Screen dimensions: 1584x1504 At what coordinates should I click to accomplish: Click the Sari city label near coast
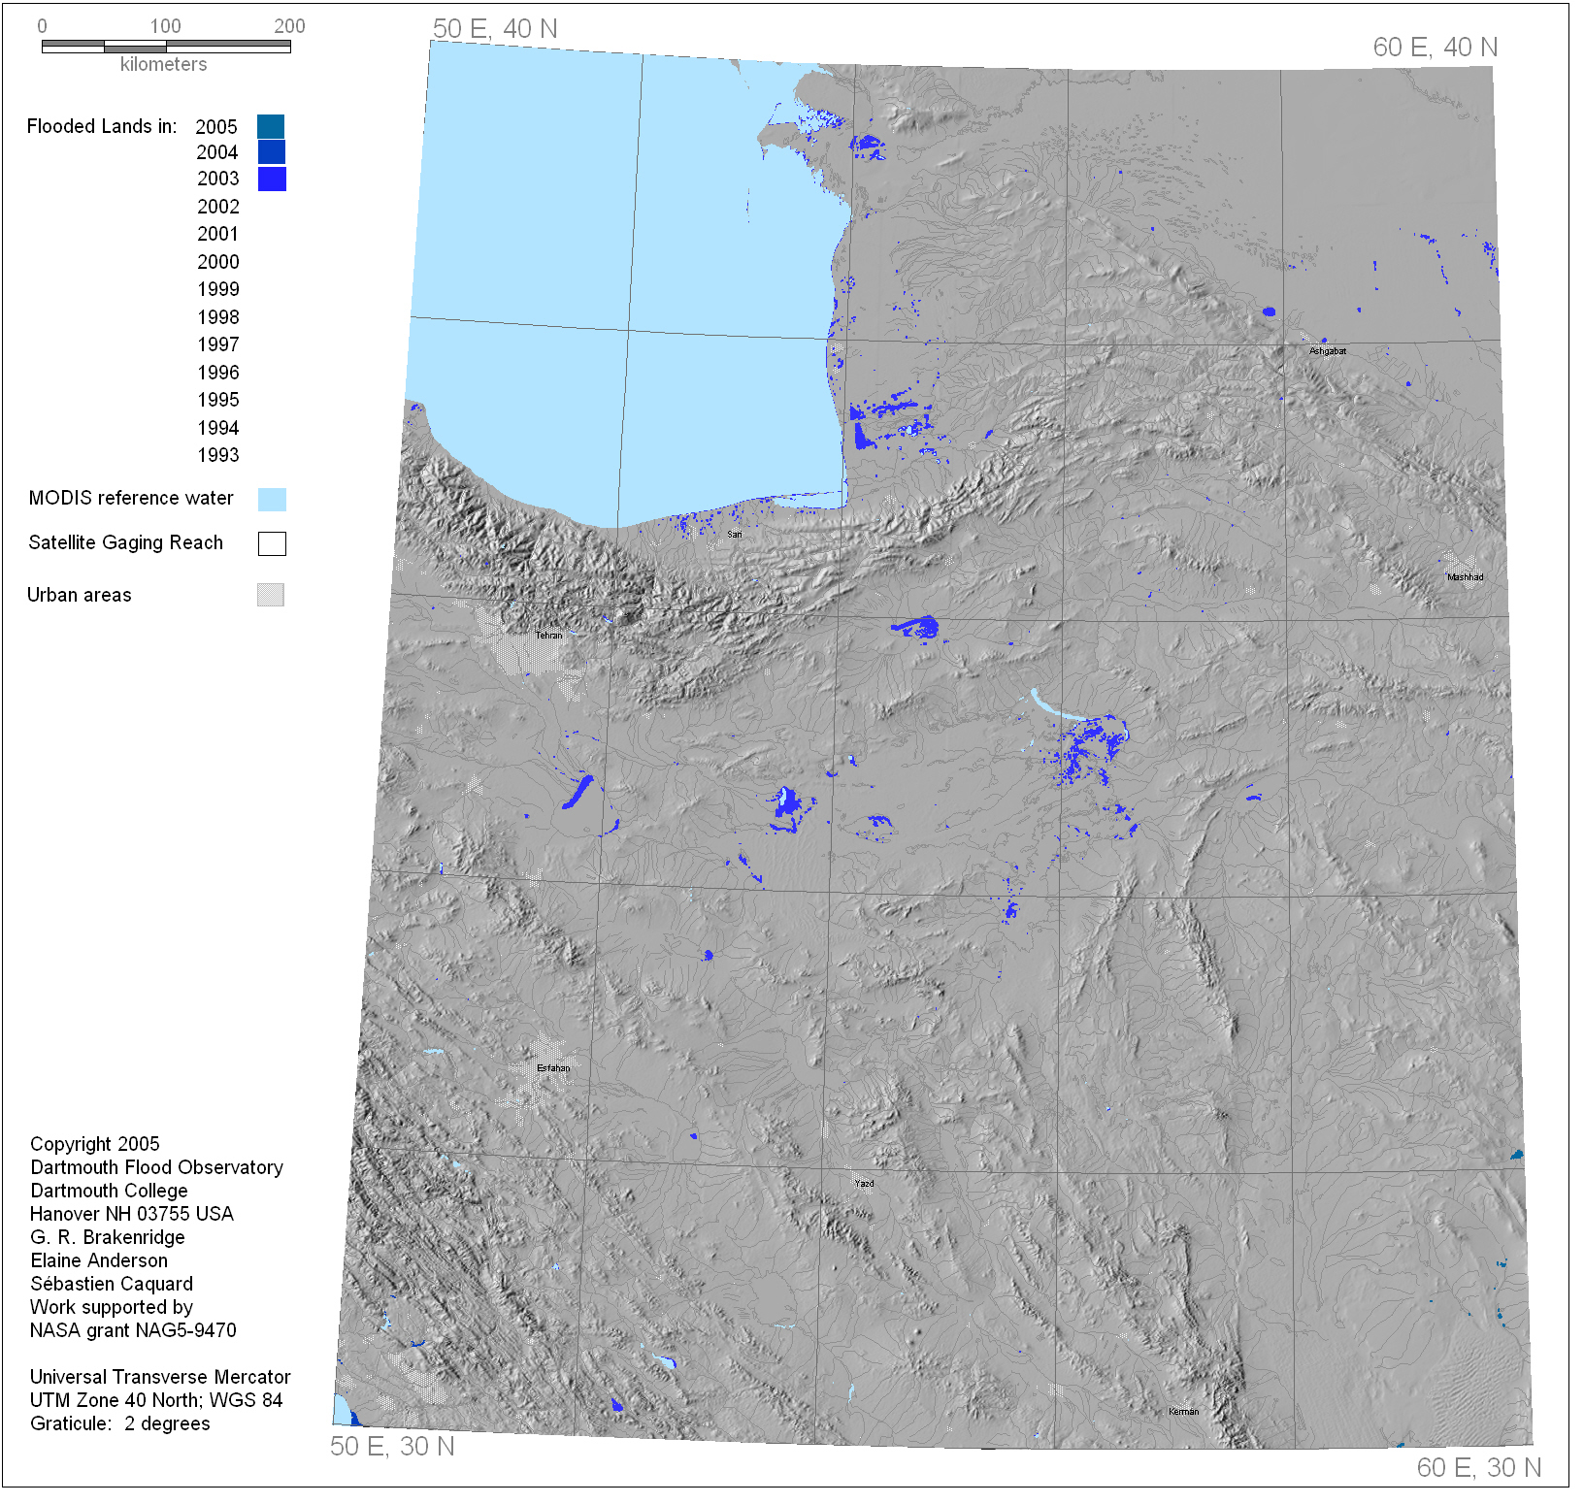[735, 535]
